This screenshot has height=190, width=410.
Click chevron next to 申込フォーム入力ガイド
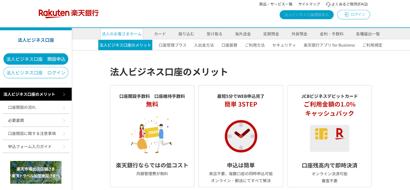click(64, 147)
